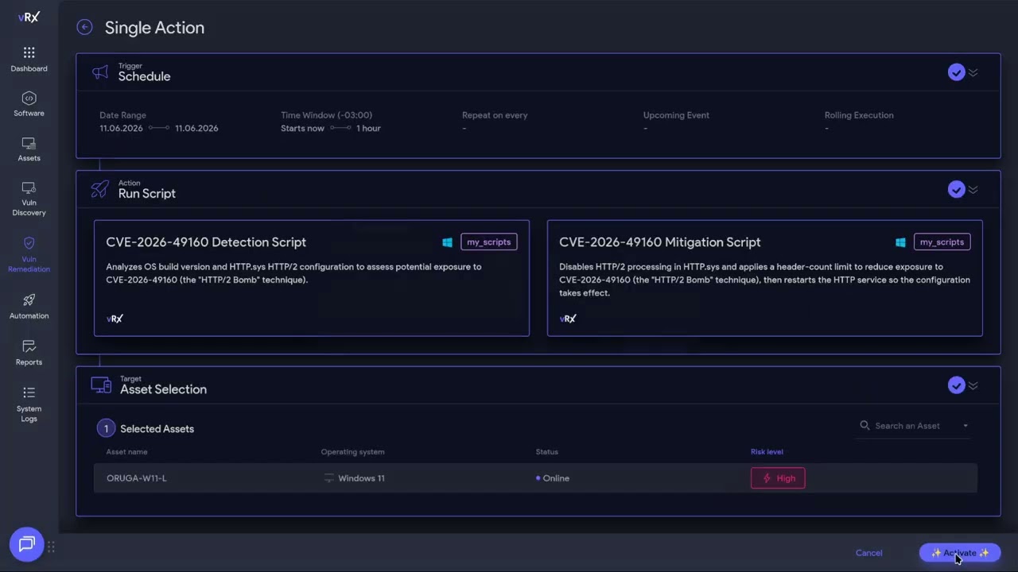Click the Single Action page title
1018x572 pixels.
tap(154, 28)
